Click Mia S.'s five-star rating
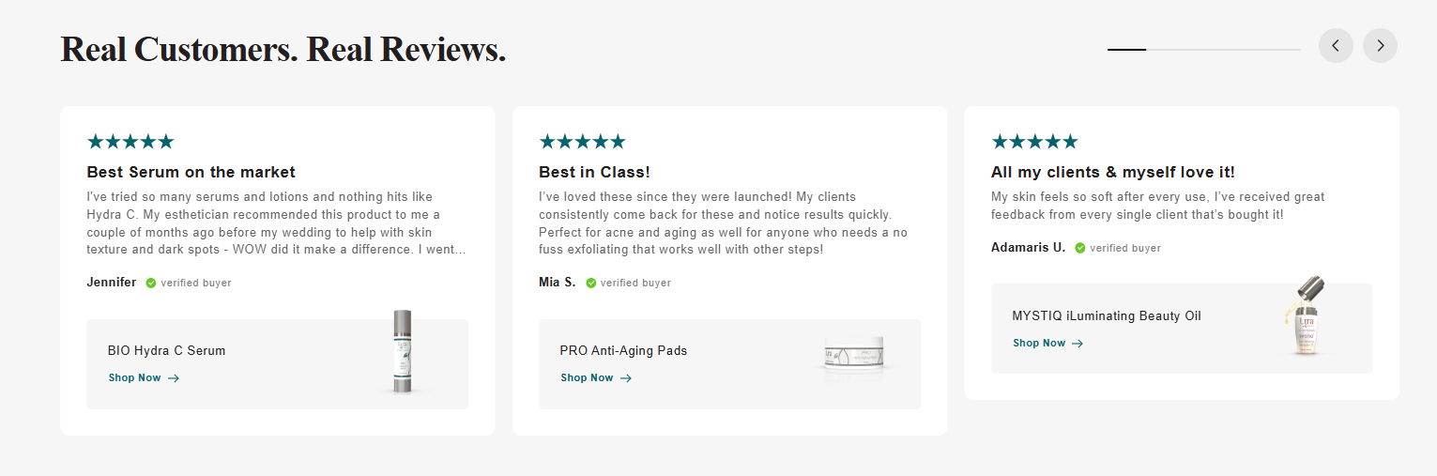 [582, 142]
